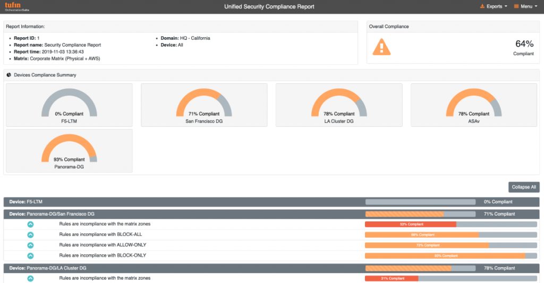Expand the BLOCK-ALL rule row chevron
544x283 pixels.
[x=30, y=234]
